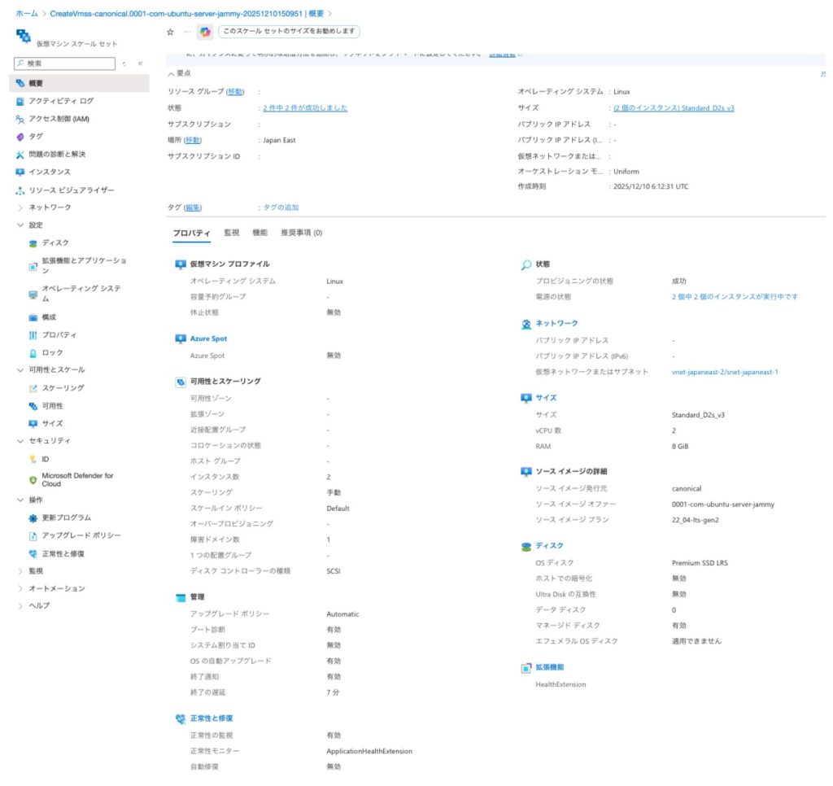Image resolution: width=833 pixels, height=786 pixels.
Task: Click the タグの追加 link
Action: coord(281,208)
